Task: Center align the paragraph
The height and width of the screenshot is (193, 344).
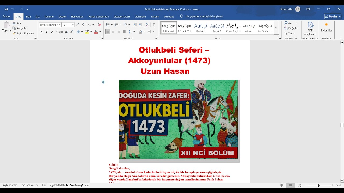Action: pos(113,32)
